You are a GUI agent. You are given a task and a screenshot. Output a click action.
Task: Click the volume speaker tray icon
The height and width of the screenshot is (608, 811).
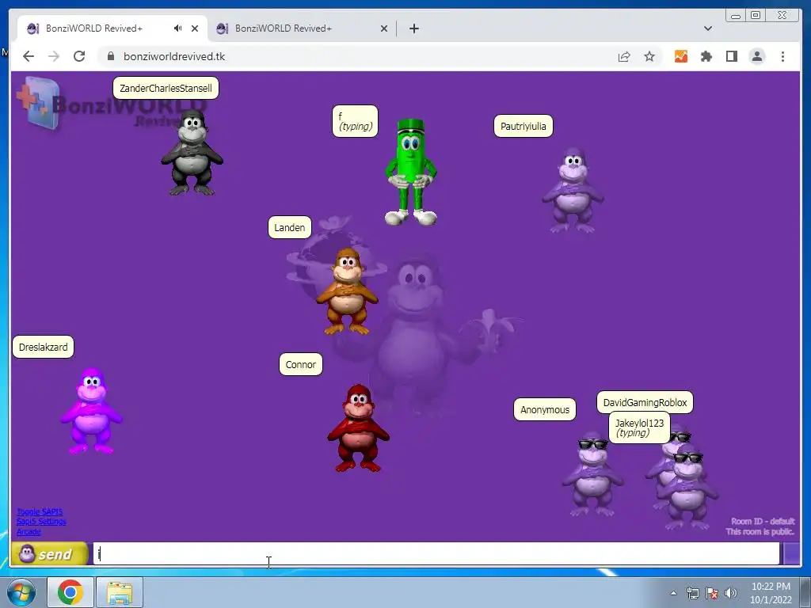731,593
